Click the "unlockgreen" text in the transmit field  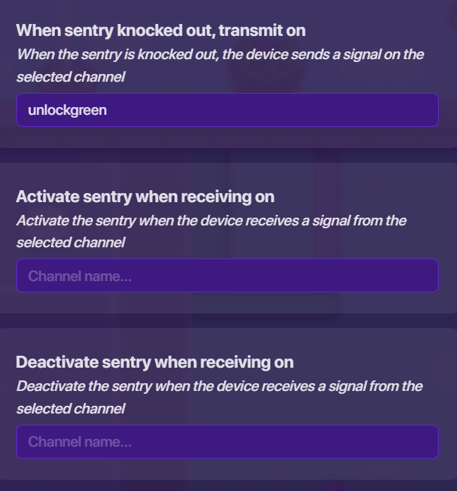point(68,110)
